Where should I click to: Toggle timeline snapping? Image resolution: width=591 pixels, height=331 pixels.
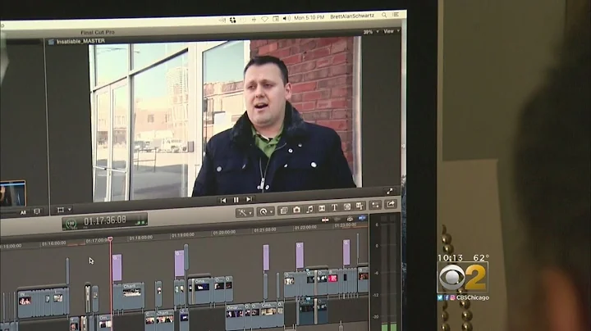tap(362, 218)
